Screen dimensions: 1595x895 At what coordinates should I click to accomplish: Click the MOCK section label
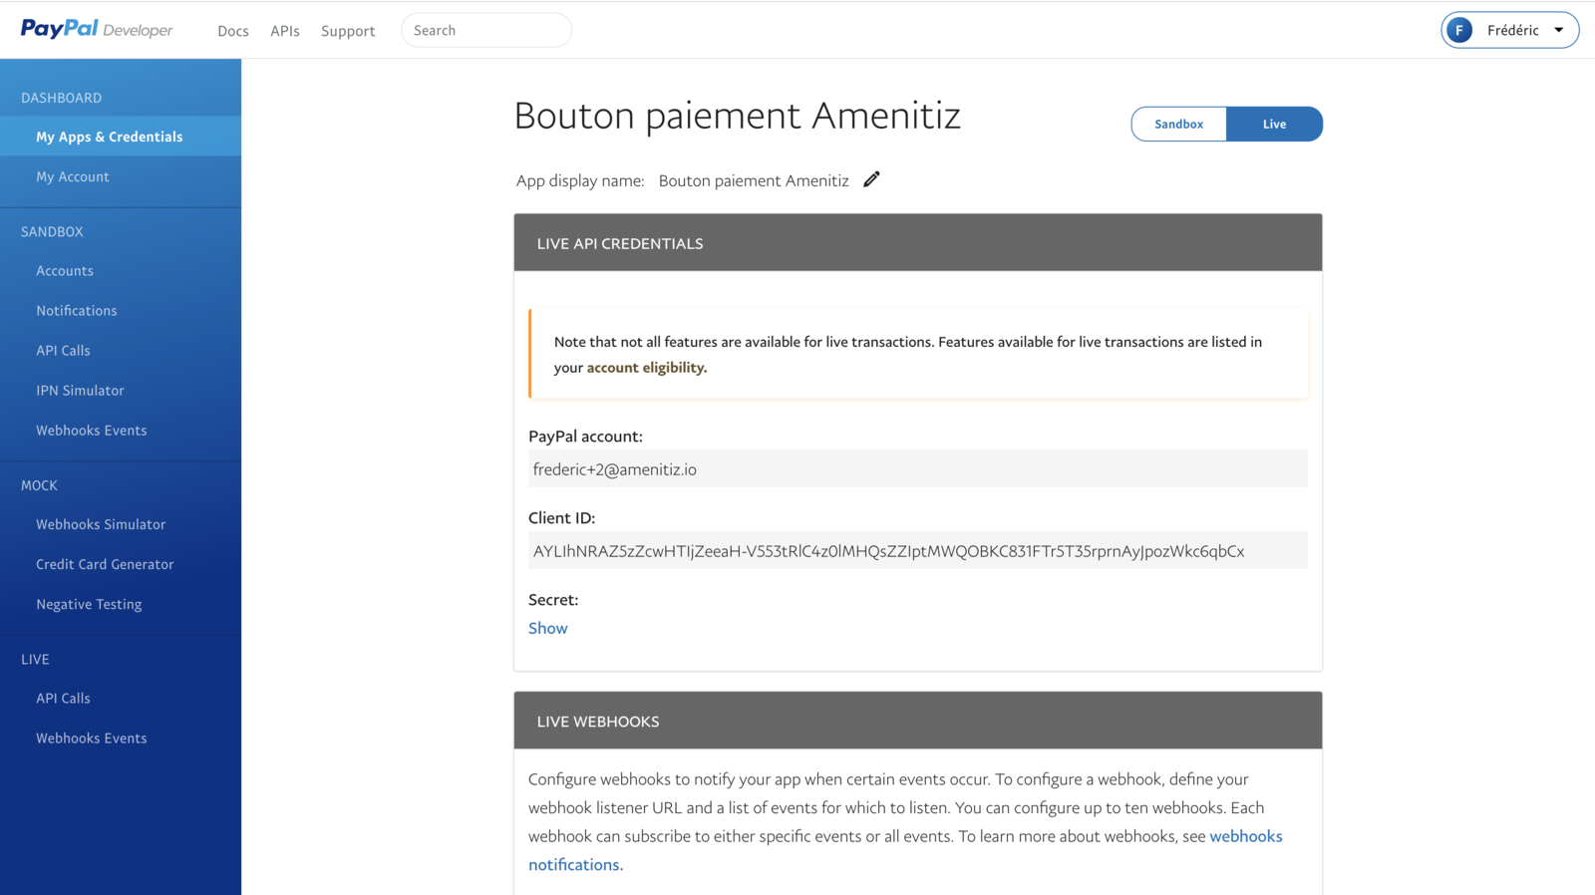[x=39, y=485]
